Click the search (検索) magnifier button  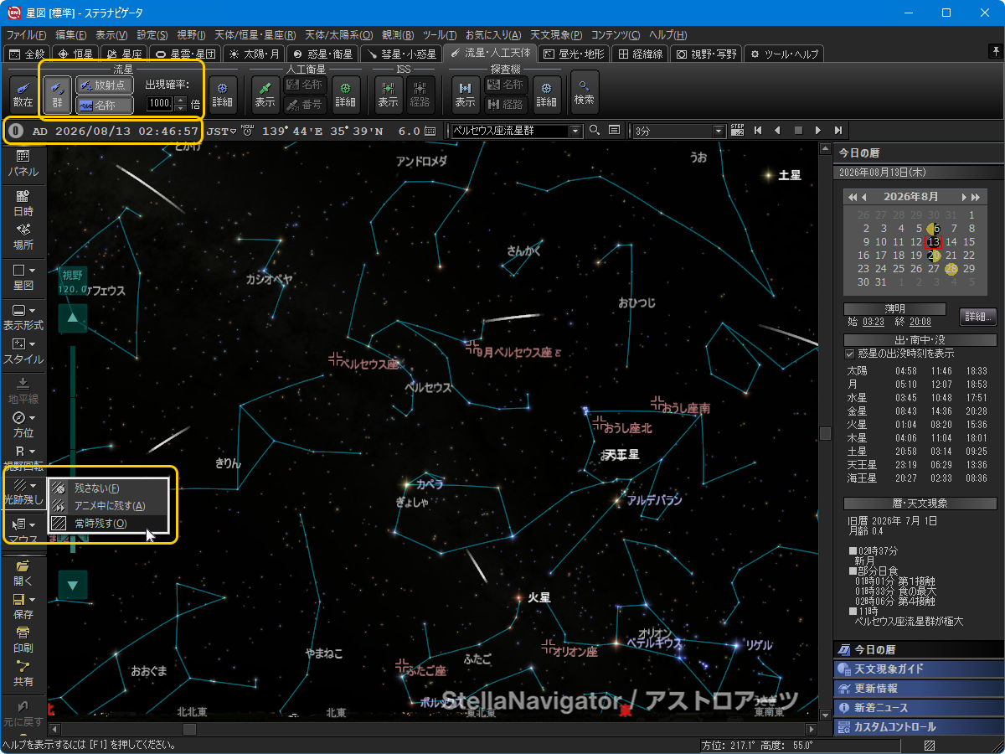click(585, 92)
